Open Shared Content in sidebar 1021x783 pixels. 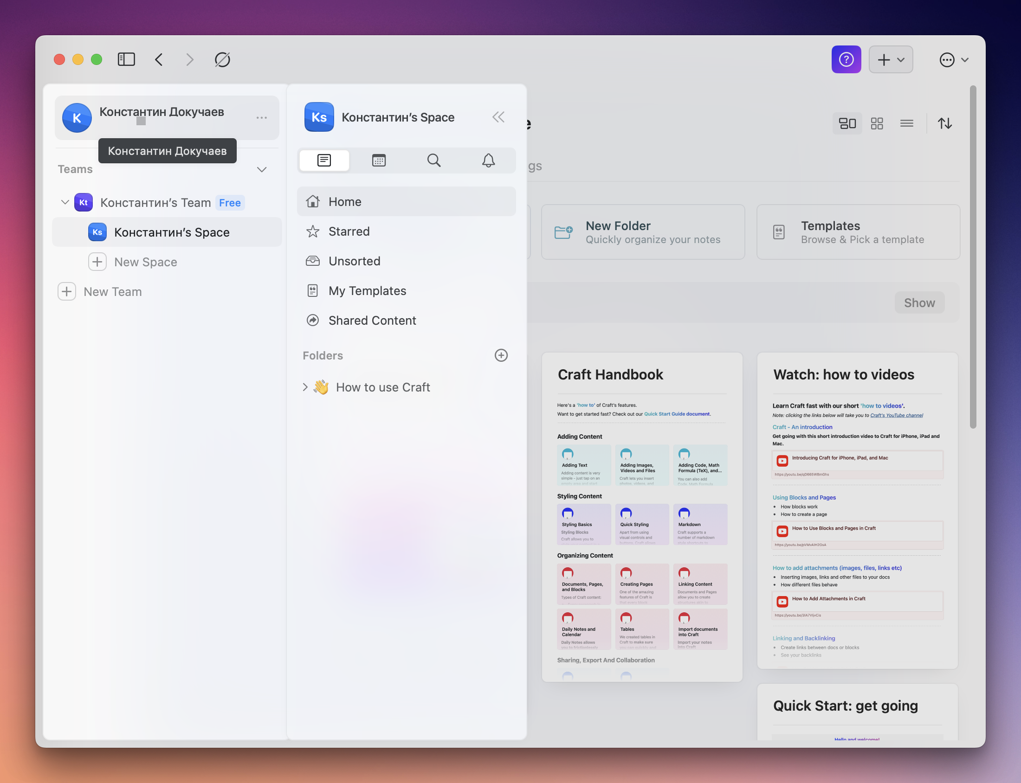pyautogui.click(x=372, y=320)
